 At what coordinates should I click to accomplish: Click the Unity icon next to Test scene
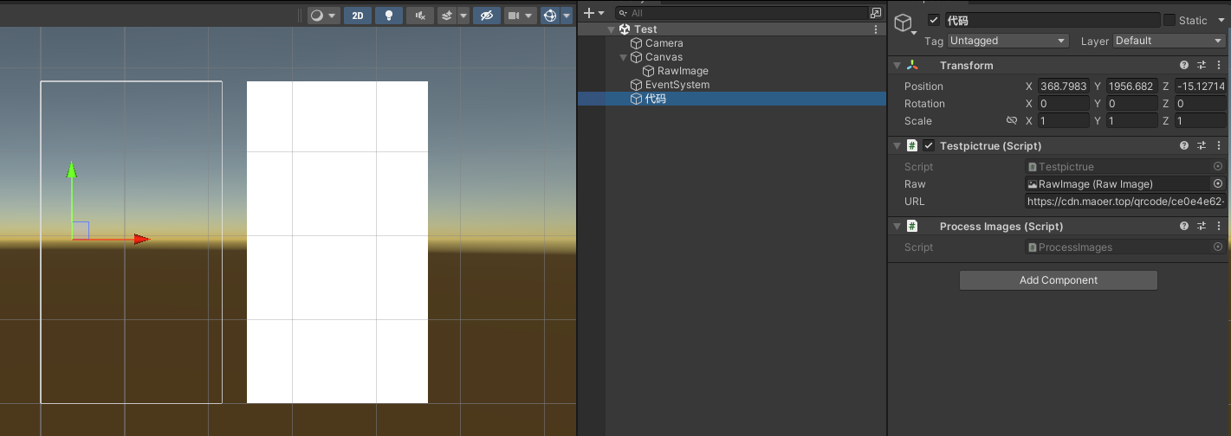[x=625, y=29]
